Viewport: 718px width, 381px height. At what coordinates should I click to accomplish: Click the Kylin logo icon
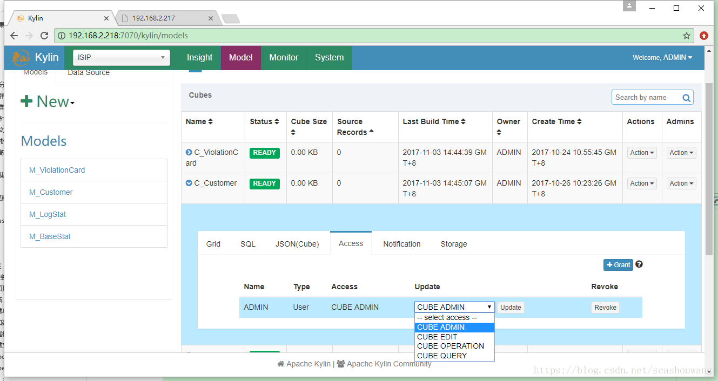(x=21, y=58)
